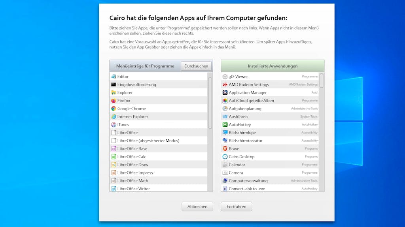Click the Installierte Anwendungen header
This screenshot has height=227, width=405.
(273, 66)
